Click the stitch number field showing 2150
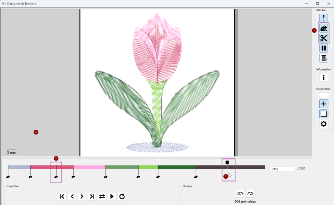 click(283, 169)
